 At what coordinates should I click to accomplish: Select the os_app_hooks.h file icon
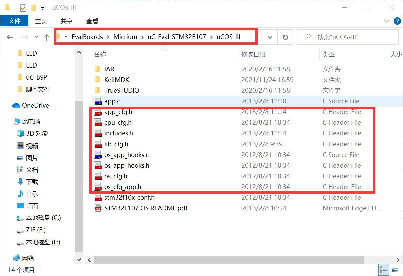pyautogui.click(x=98, y=165)
